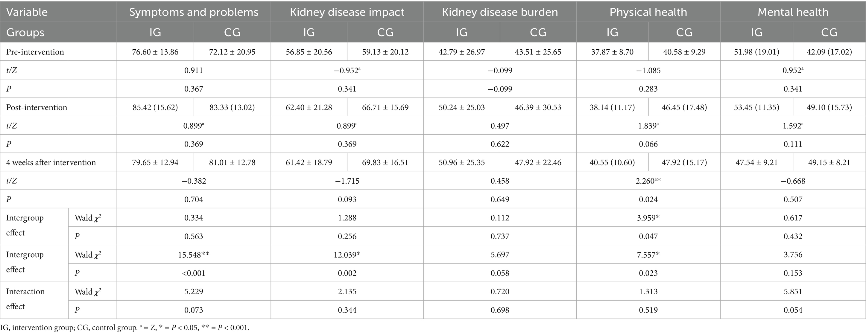Click the Post-intervention row label
866x335 pixels.
37,107
